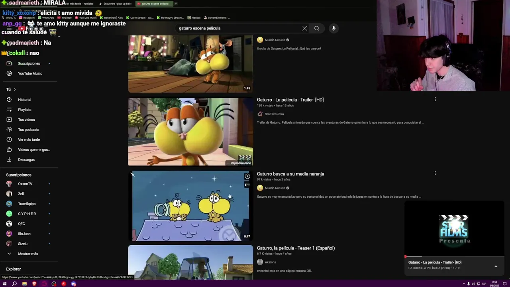The height and width of the screenshot is (287, 510).
Task: Click the Teaser 1 house thumbnail
Action: (190, 262)
